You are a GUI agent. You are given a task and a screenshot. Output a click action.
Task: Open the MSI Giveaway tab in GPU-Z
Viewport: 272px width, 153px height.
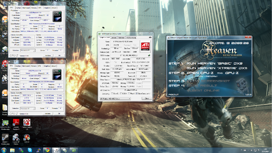pos(131,38)
